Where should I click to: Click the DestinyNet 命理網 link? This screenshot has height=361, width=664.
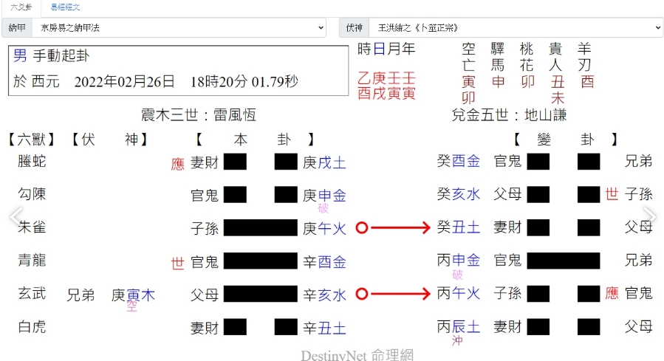pos(357,355)
